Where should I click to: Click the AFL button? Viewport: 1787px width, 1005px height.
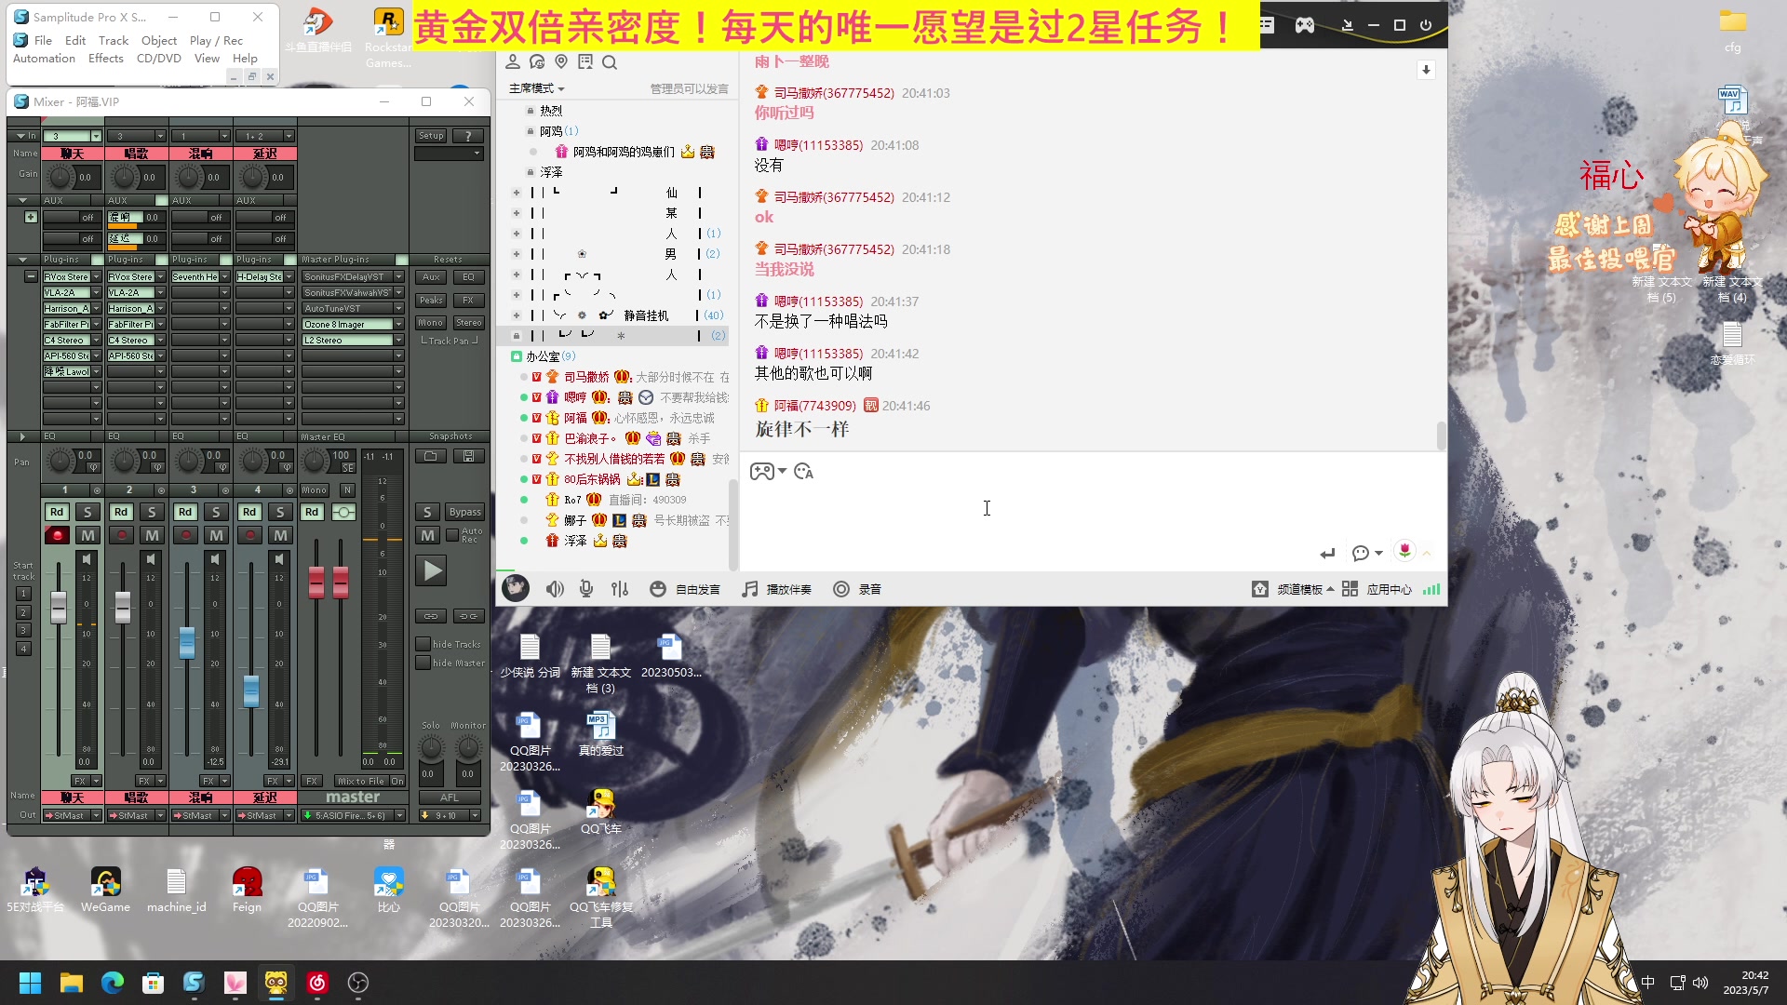point(450,797)
